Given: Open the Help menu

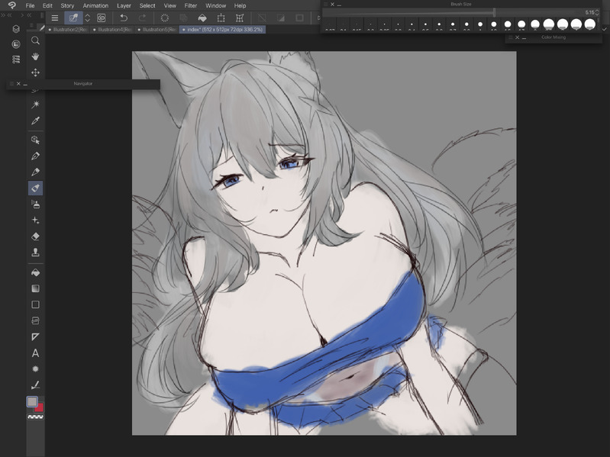Looking at the screenshot, I should (x=240, y=6).
